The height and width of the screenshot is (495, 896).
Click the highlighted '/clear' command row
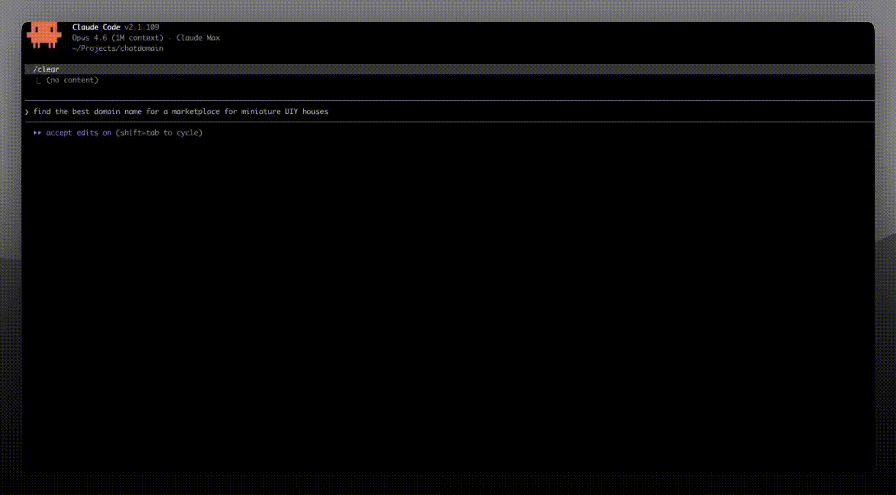point(449,69)
